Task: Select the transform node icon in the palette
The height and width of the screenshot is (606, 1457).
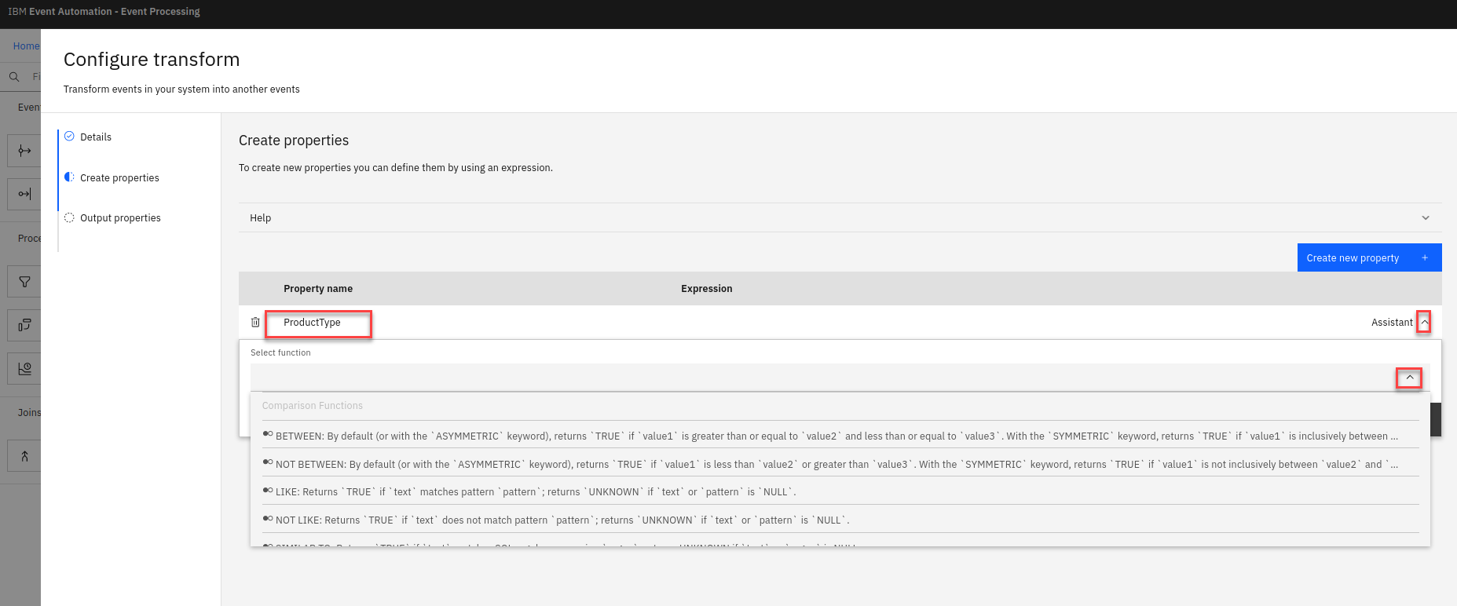Action: click(x=24, y=325)
